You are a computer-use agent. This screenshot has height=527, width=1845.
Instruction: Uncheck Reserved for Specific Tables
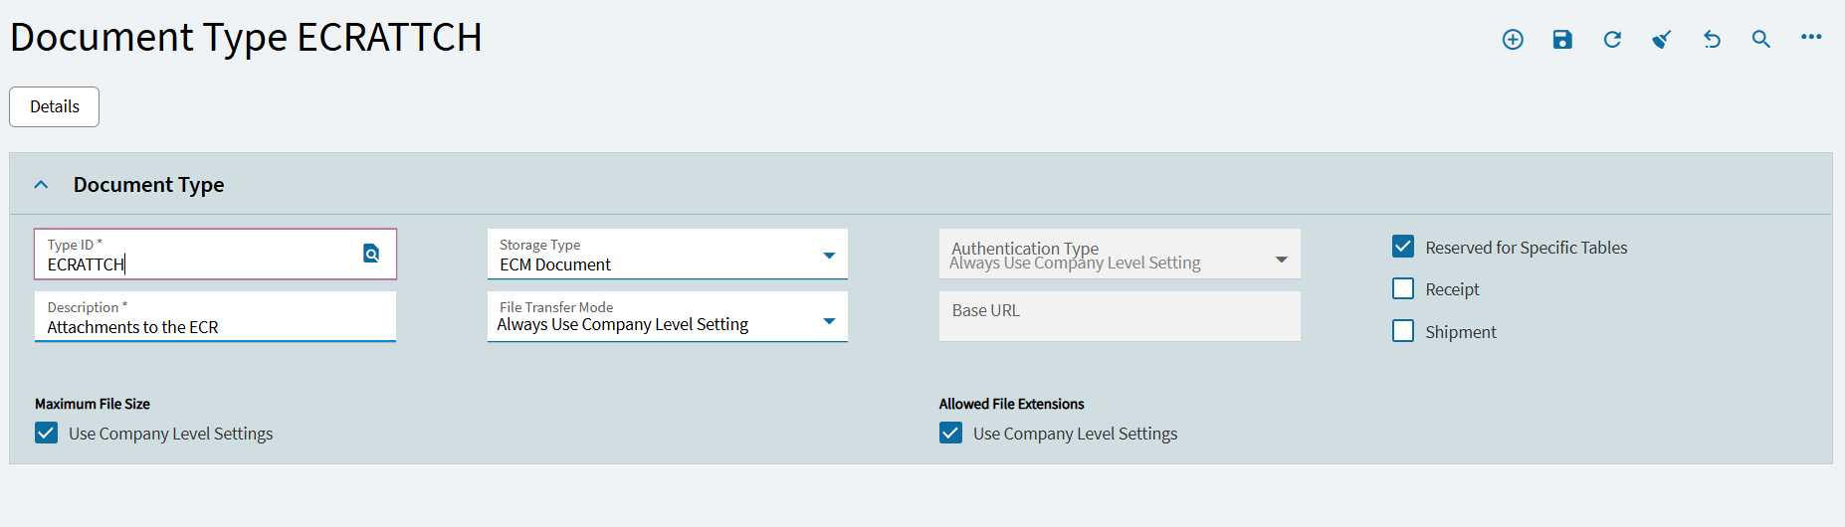coord(1403,247)
